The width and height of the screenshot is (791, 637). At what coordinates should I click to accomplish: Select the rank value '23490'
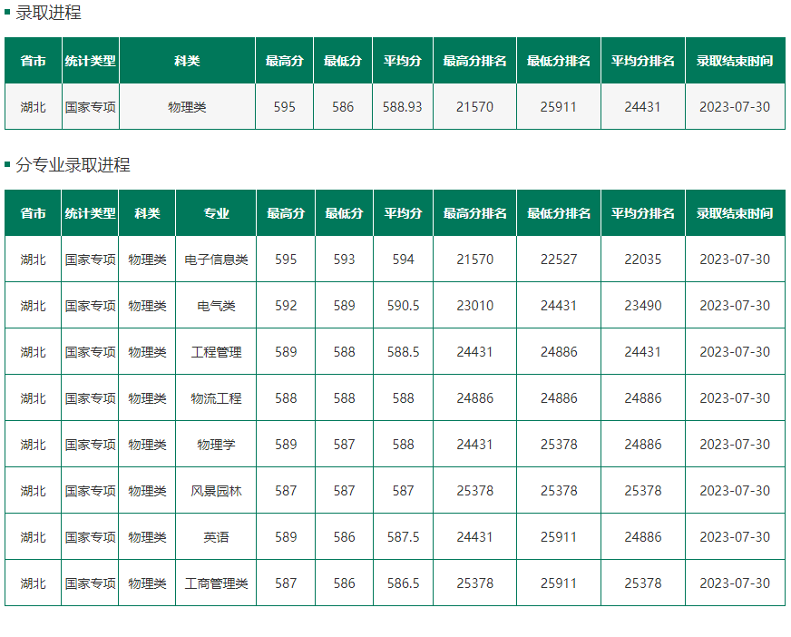[642, 306]
